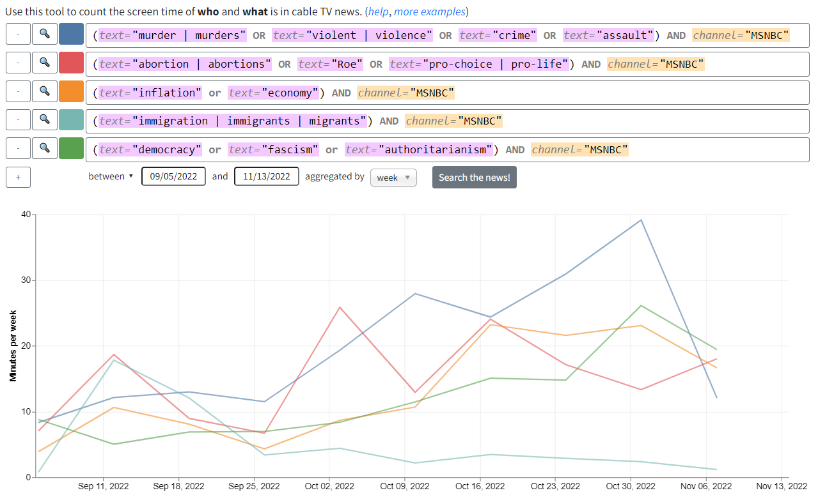Click the magnifier icon for the murder query

click(44, 34)
